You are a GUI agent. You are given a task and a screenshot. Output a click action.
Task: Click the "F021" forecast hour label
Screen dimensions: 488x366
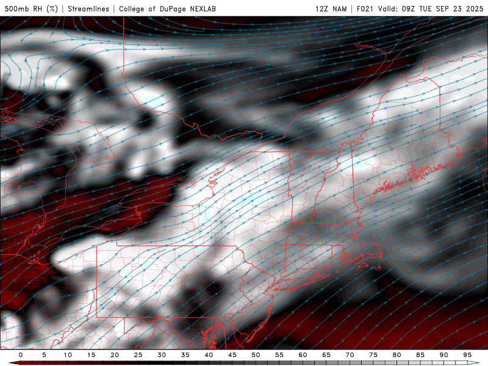366,9
